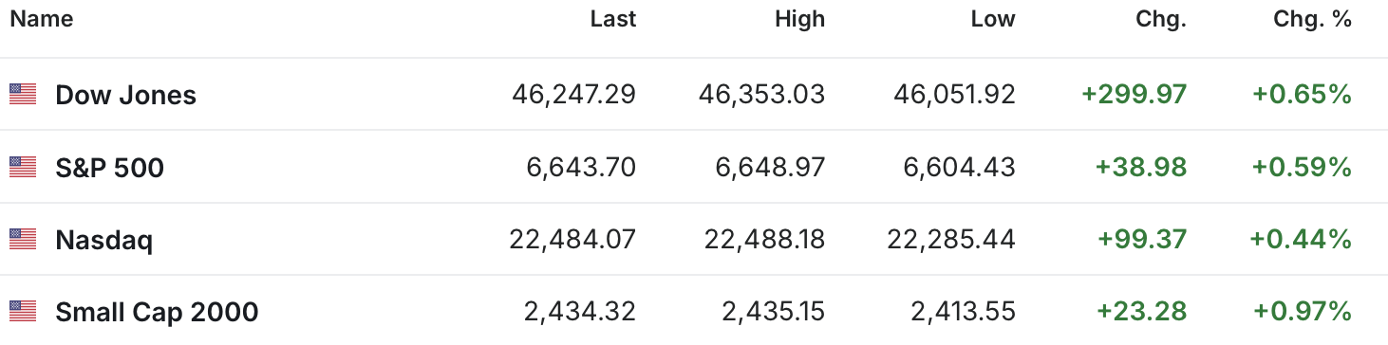Open the Nasdaq index link
1388x345 pixels.
point(104,240)
